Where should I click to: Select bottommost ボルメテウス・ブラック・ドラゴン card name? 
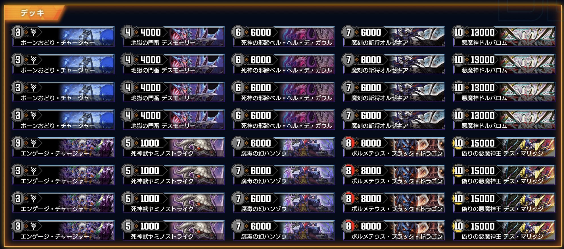[x=397, y=236]
